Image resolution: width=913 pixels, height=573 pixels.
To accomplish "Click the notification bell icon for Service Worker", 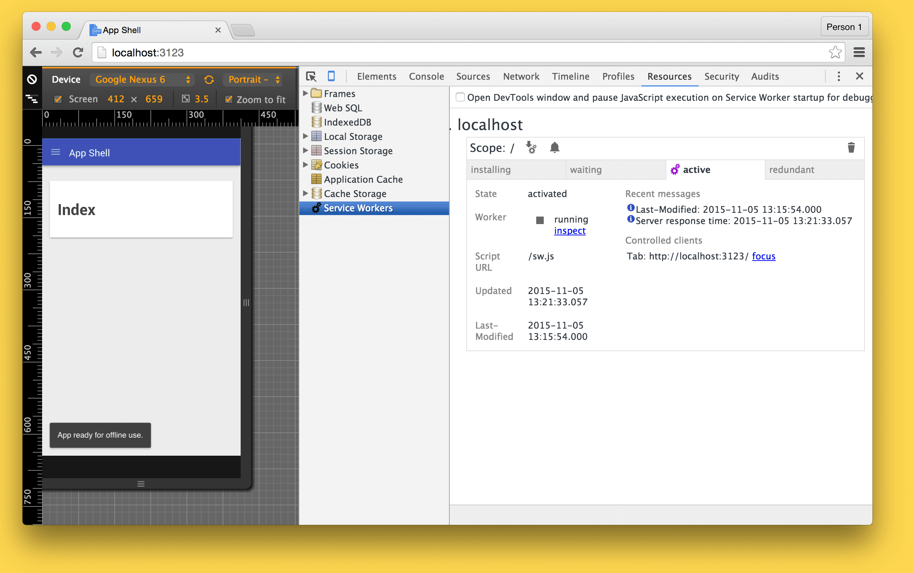I will [555, 147].
